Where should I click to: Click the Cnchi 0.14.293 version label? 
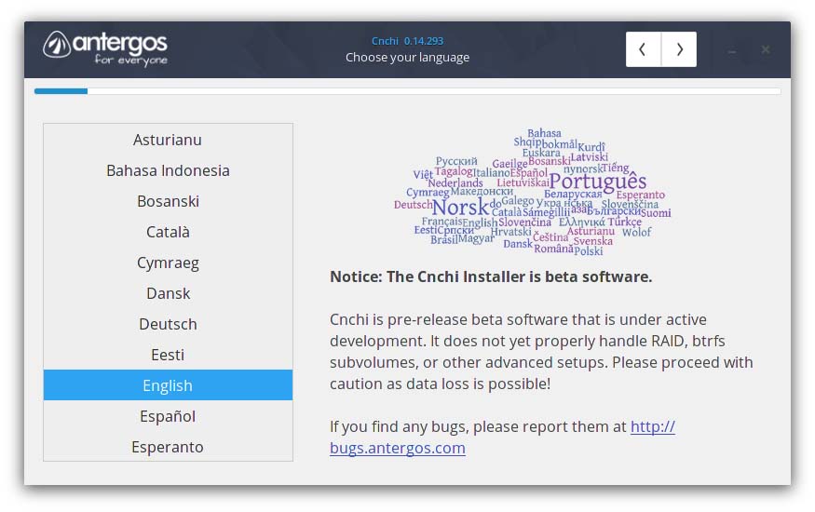click(407, 41)
